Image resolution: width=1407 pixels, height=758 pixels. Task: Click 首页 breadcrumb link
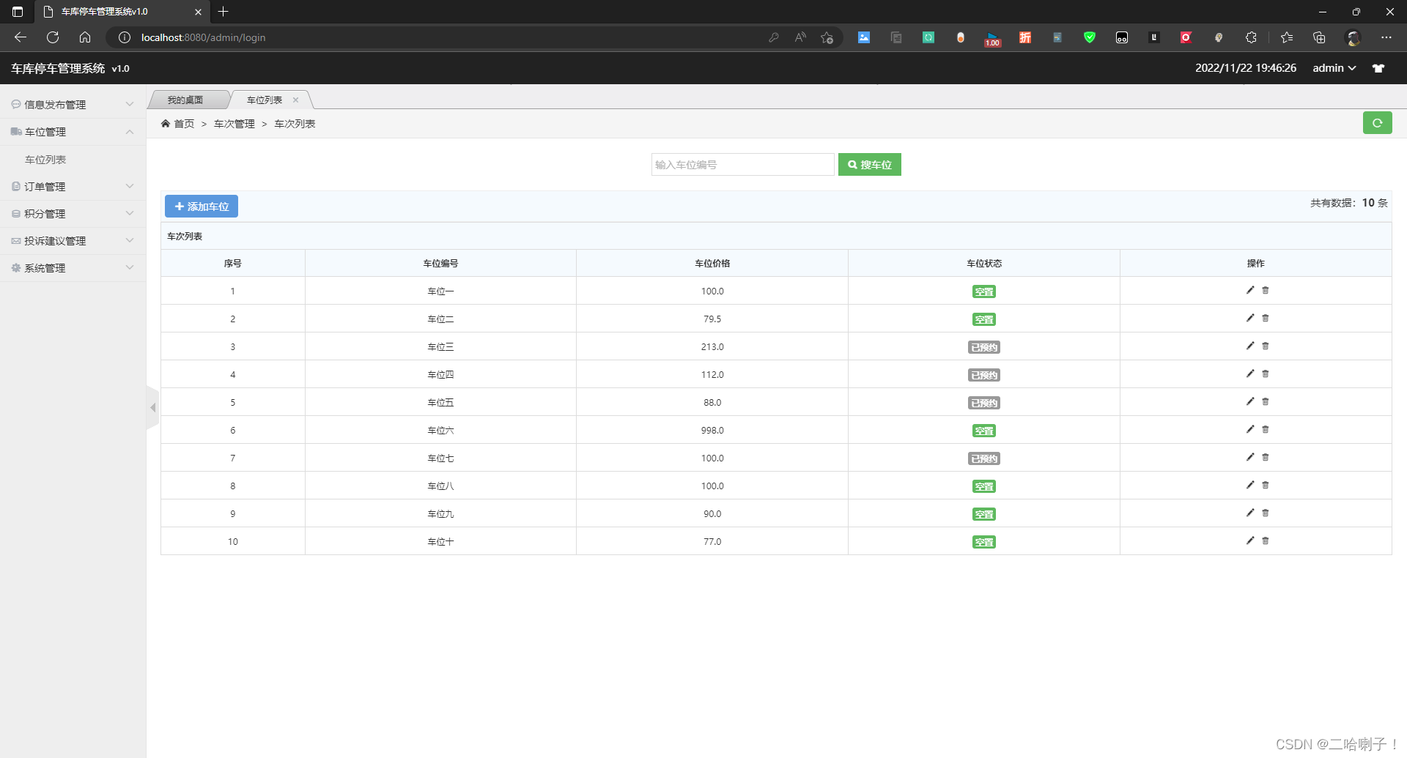[x=184, y=124]
